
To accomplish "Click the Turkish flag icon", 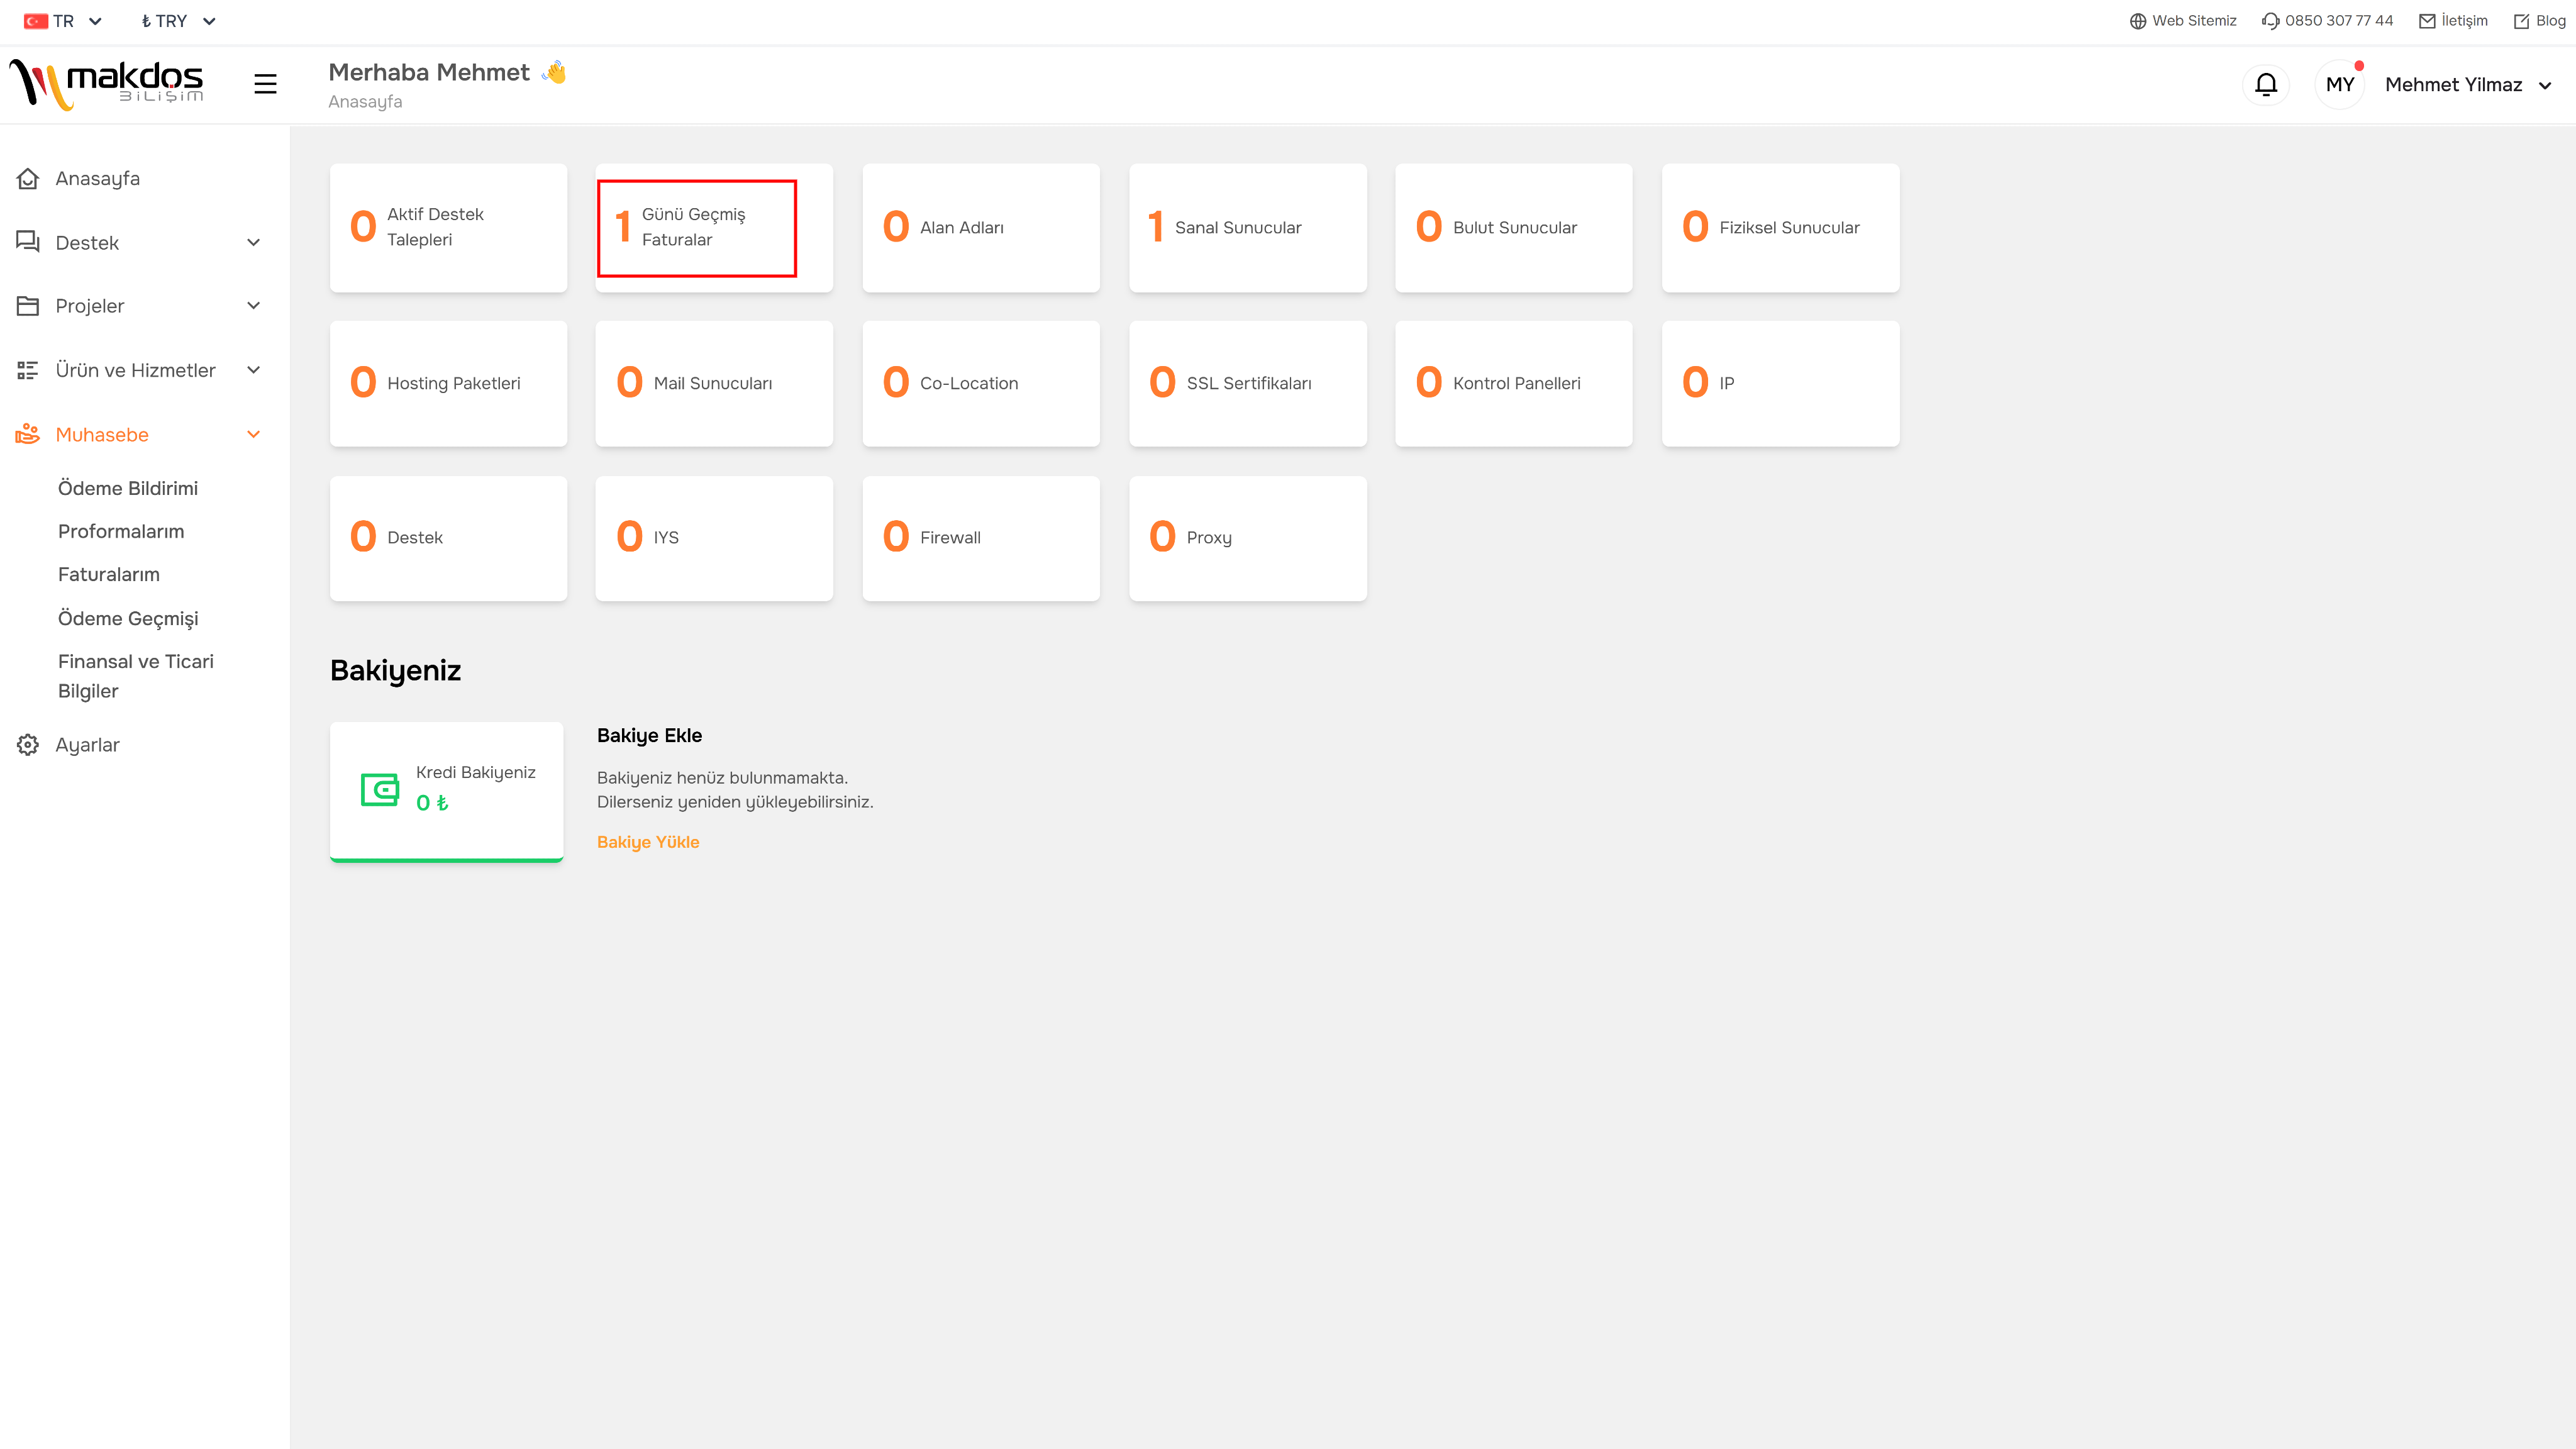I will [36, 21].
